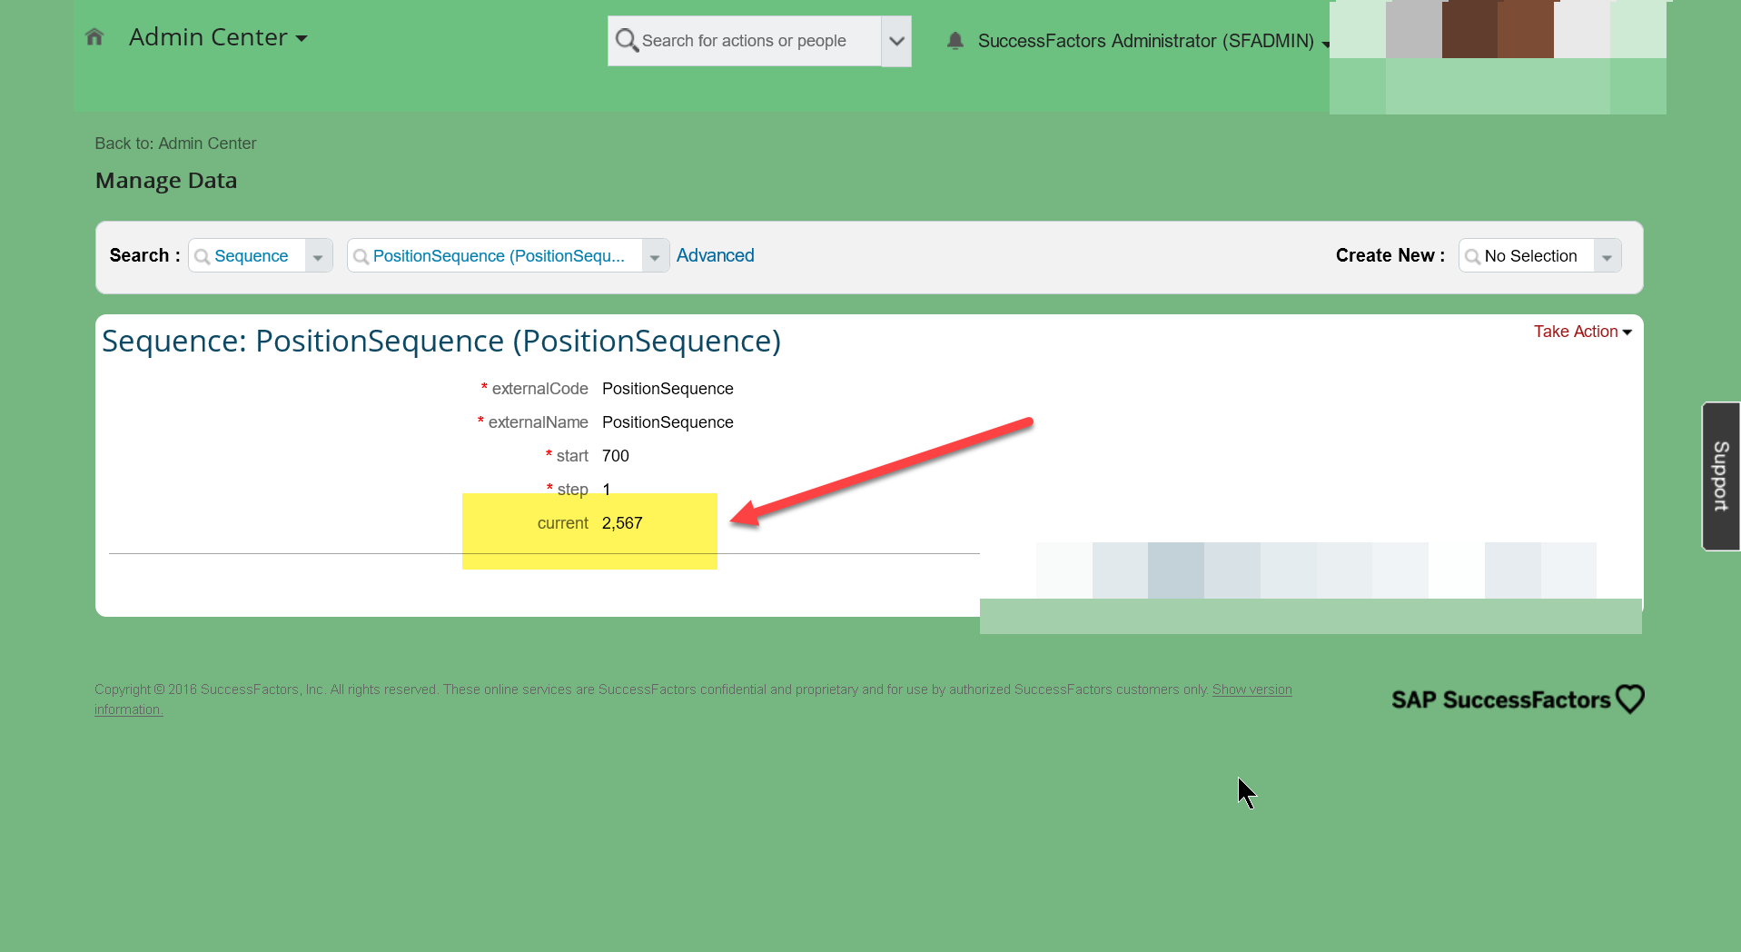The width and height of the screenshot is (1741, 952).
Task: Open SuccessFactors Administrator user menu
Action: pyautogui.click(x=1153, y=41)
